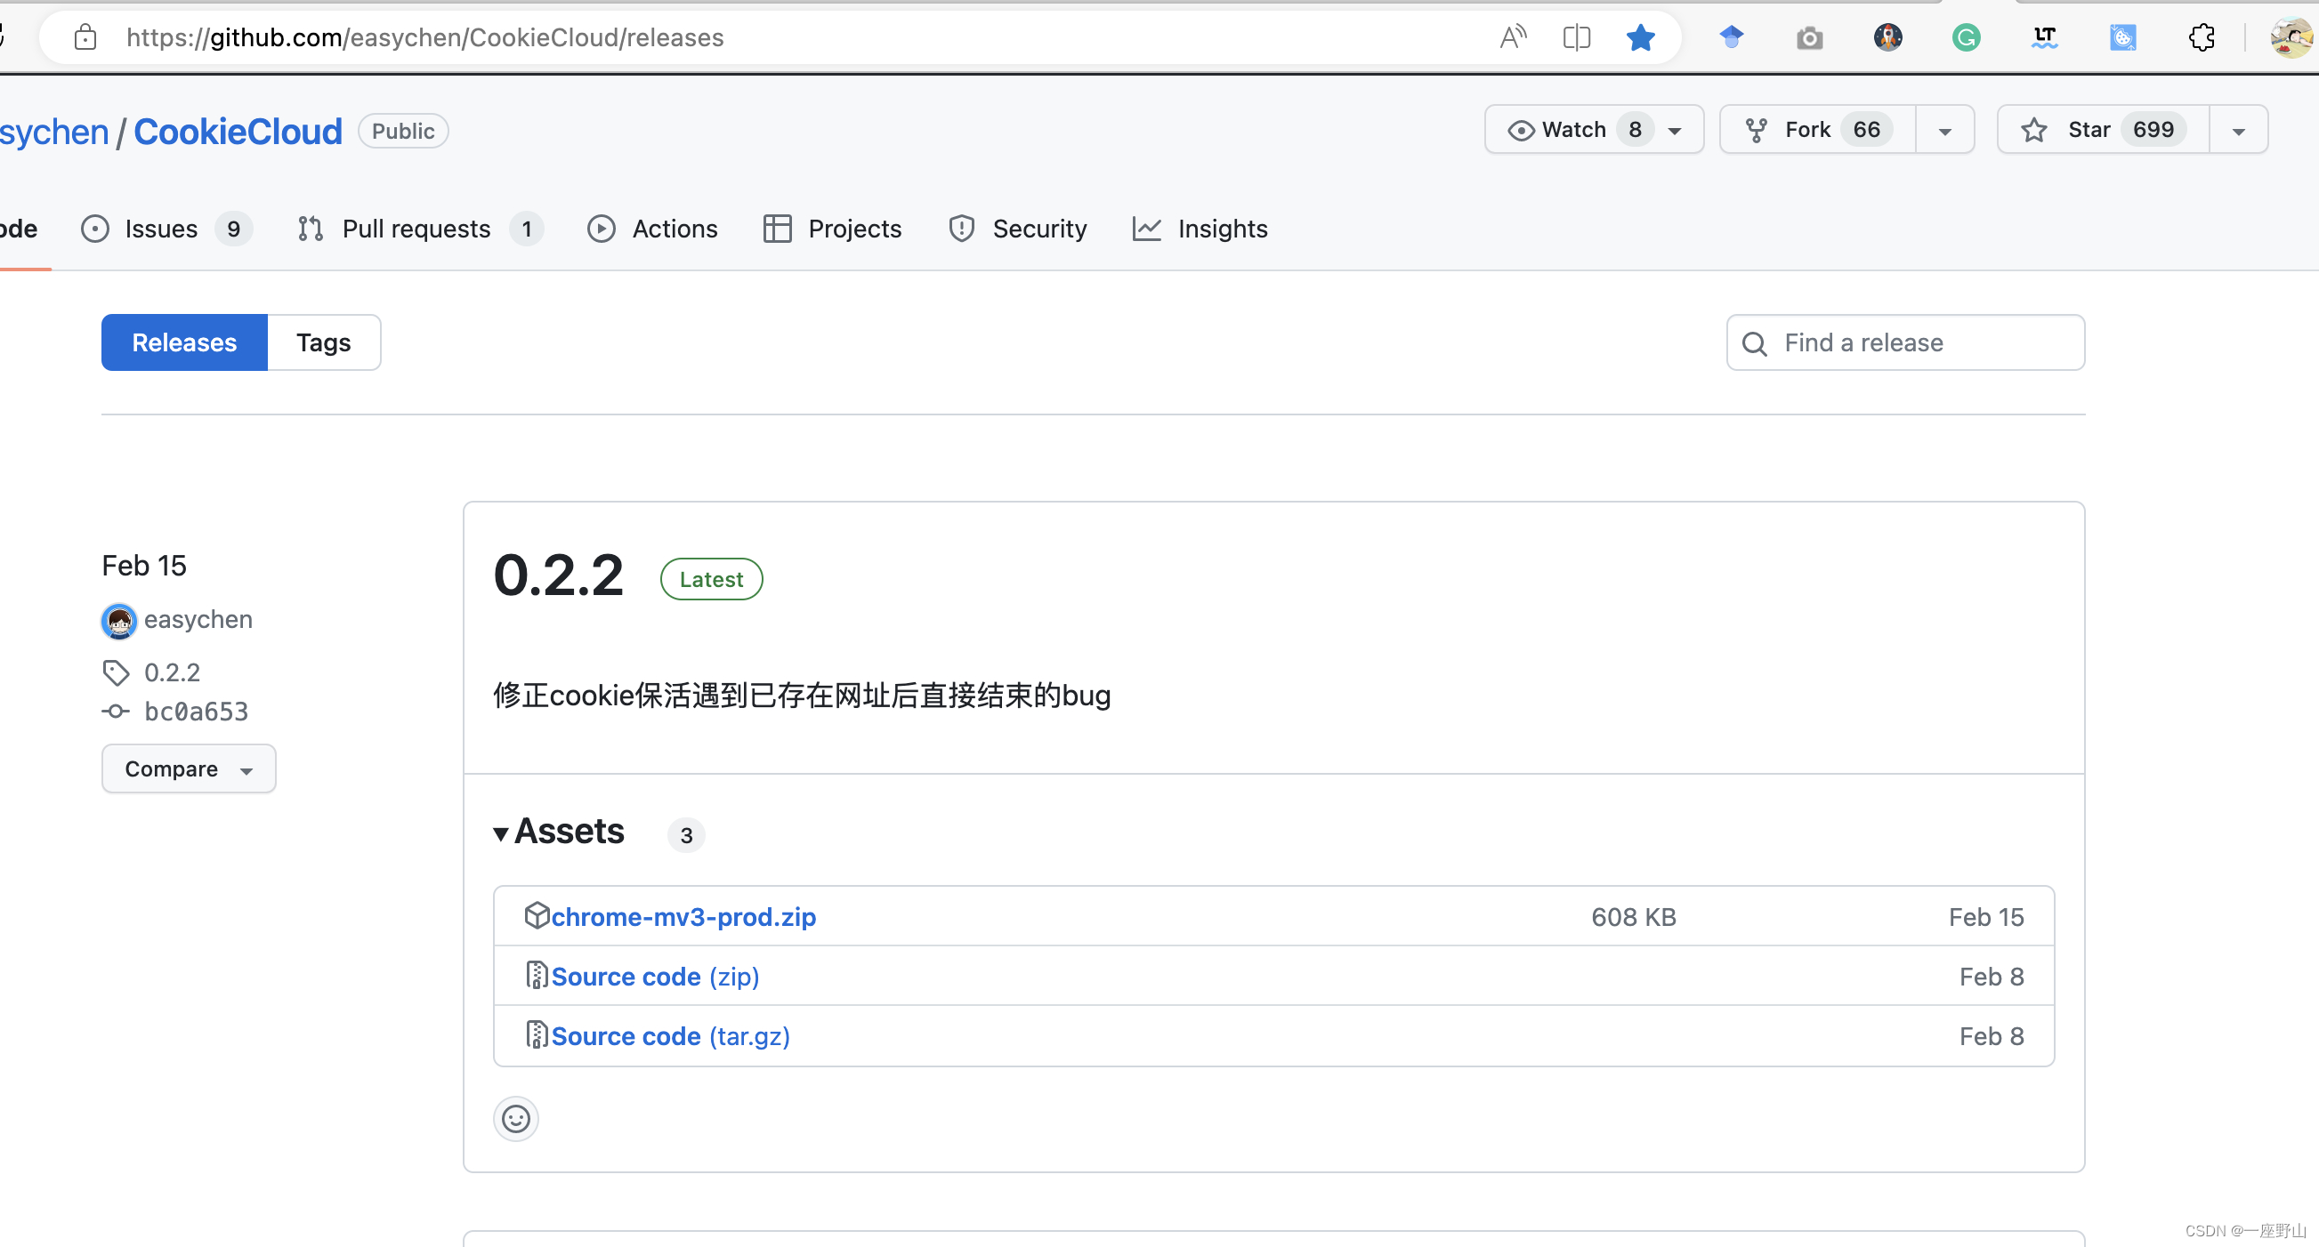Open the Projects tab
Viewport: 2319px width, 1247px height.
pyautogui.click(x=832, y=229)
